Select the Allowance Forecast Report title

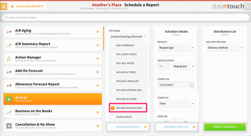(x=37, y=84)
